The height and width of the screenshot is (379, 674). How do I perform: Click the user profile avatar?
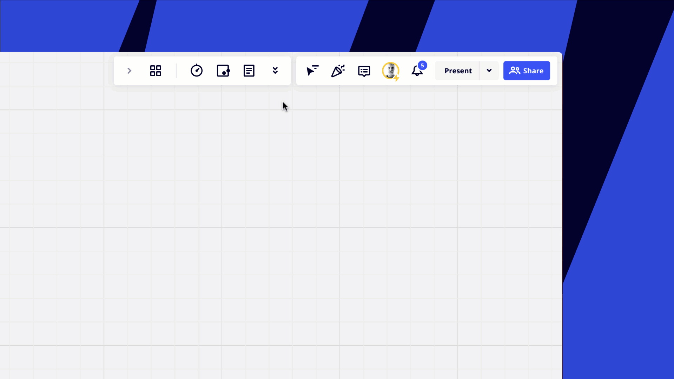click(x=391, y=71)
